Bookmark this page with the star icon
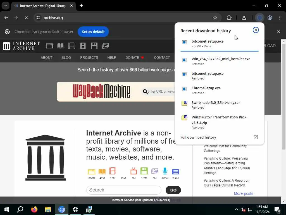Screen dimensions: 286x215 [x=215, y=18]
